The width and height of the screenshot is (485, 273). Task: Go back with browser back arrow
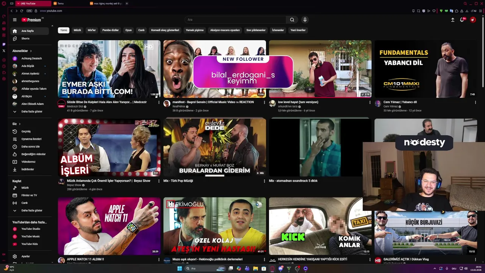[x=11, y=11]
